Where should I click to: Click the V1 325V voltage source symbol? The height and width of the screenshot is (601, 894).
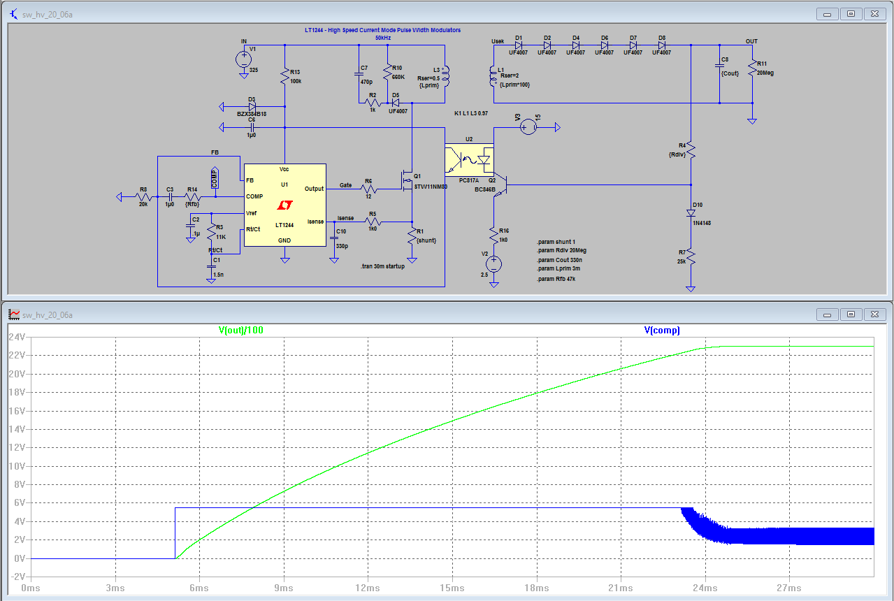[x=244, y=59]
